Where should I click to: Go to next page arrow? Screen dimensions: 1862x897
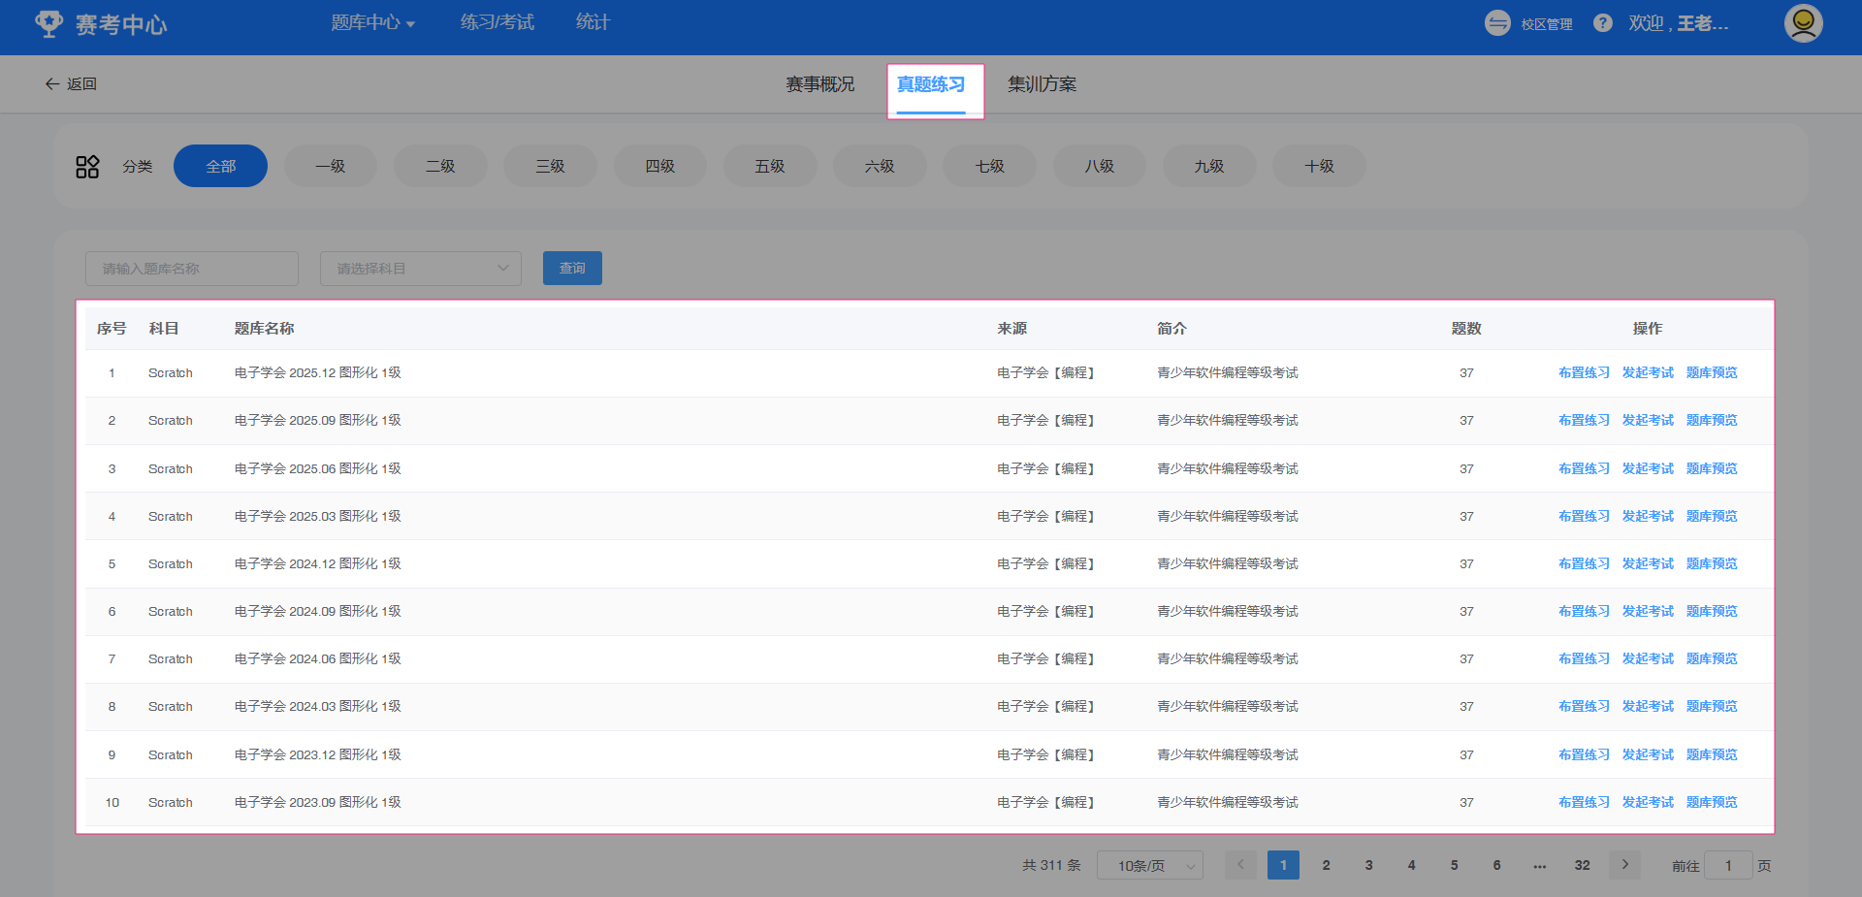(1624, 865)
